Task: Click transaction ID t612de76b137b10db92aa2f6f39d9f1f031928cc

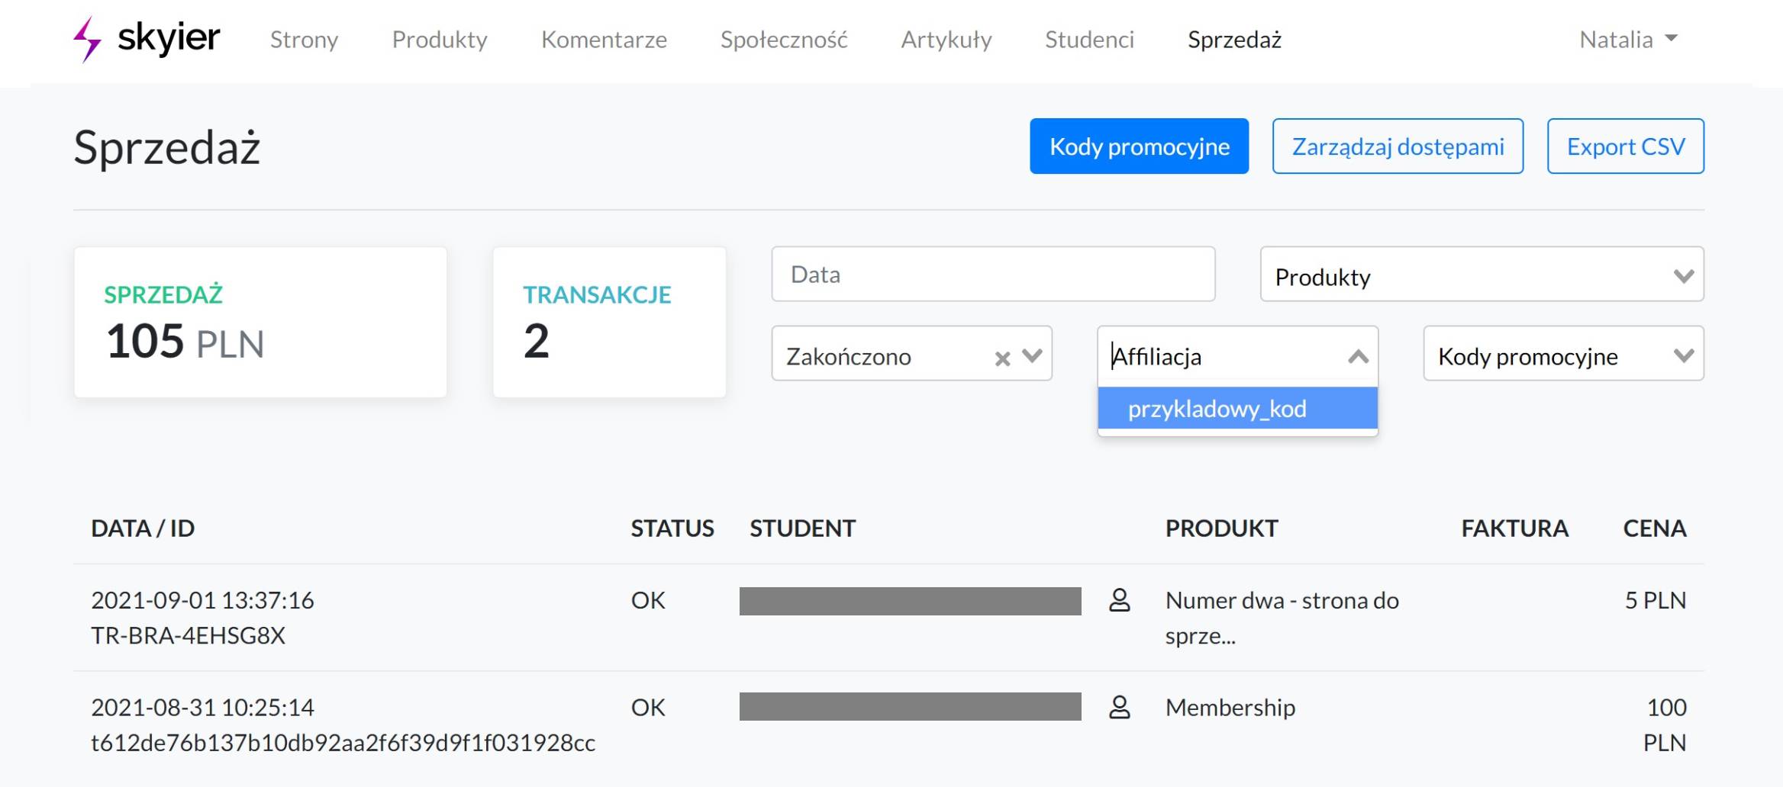Action: pos(343,742)
